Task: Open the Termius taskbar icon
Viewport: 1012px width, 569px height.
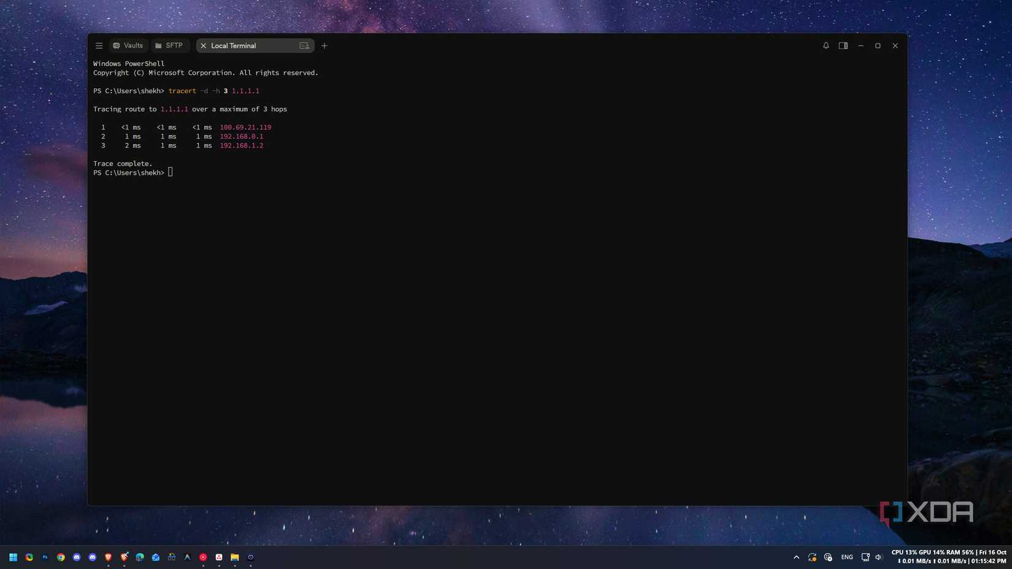Action: click(x=251, y=557)
